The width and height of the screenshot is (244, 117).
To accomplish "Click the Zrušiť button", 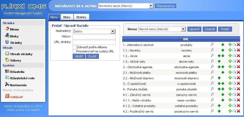I will click(92, 56).
